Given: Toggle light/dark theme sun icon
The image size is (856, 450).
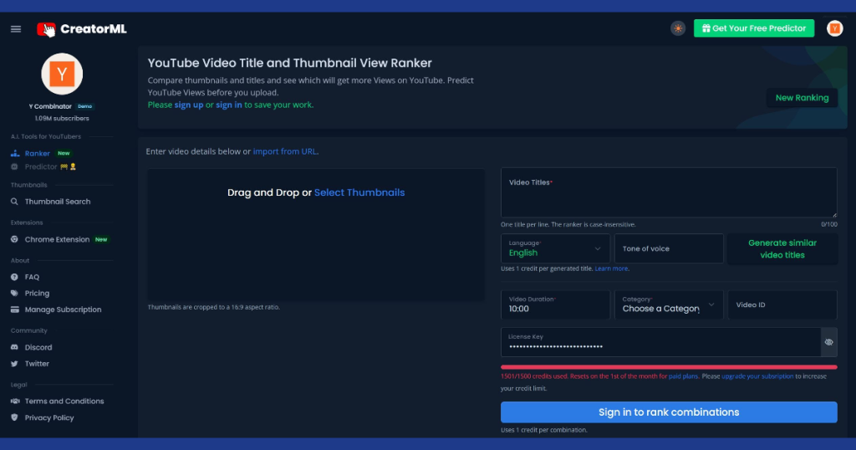Looking at the screenshot, I should click(678, 28).
